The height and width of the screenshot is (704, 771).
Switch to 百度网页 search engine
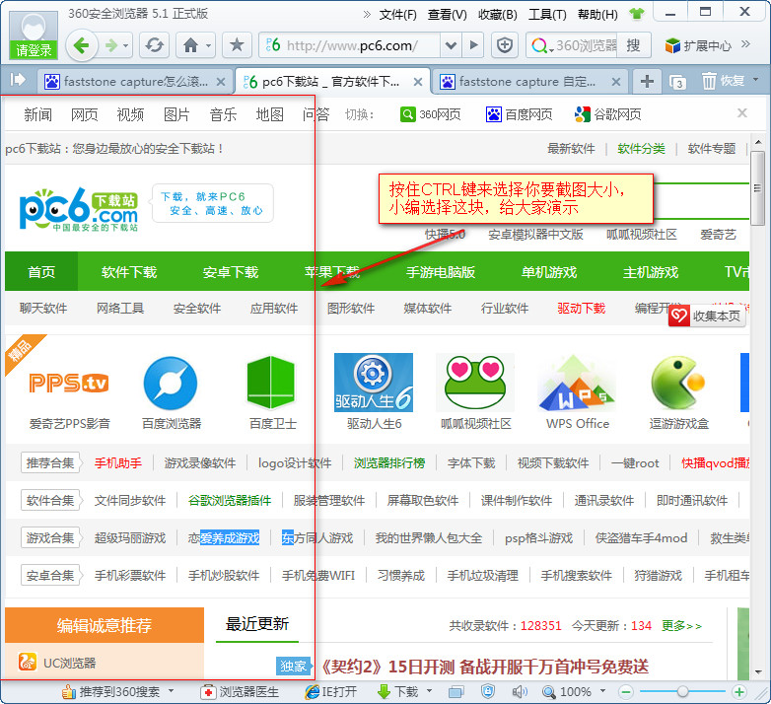(x=519, y=114)
